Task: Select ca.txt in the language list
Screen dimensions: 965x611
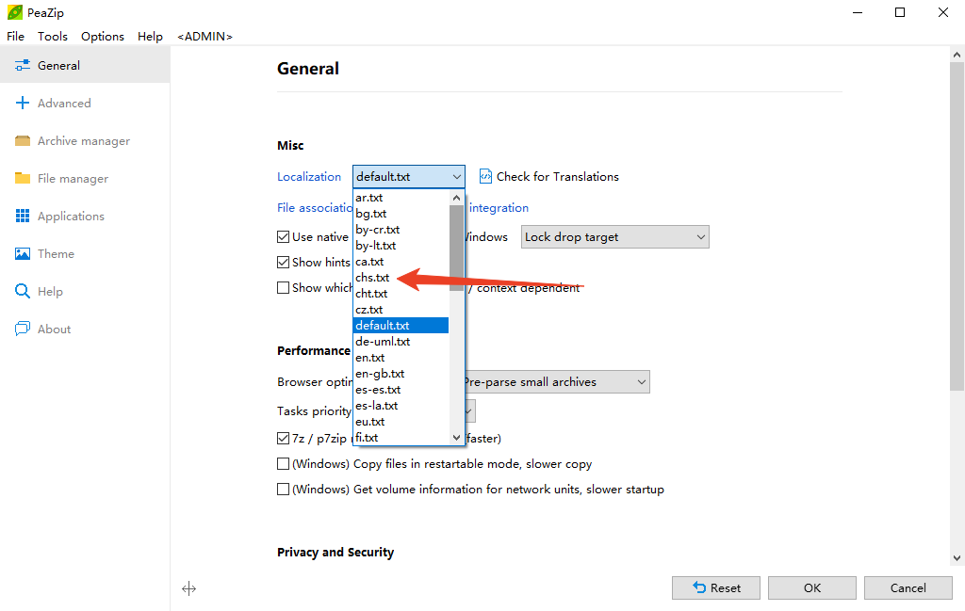Action: (x=401, y=262)
